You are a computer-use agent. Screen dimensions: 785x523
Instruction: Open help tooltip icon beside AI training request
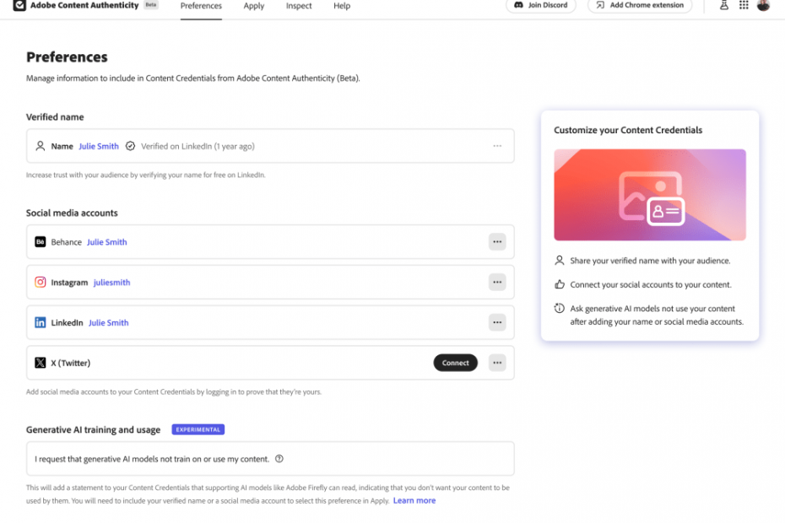point(279,459)
